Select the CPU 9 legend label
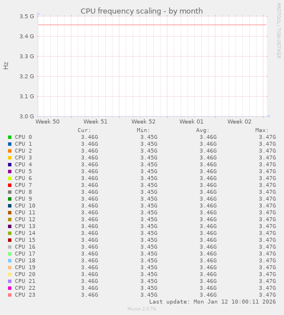Viewport: 284px width, 315px height. [23, 199]
